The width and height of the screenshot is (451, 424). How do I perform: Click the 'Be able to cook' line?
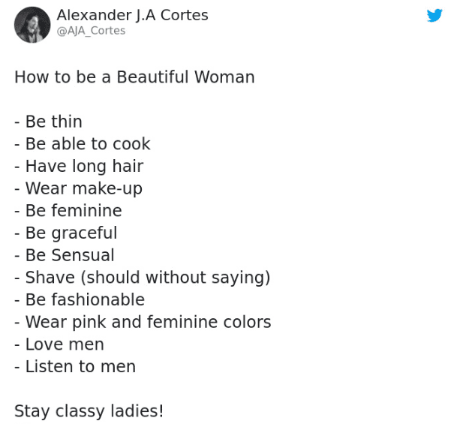coord(83,144)
